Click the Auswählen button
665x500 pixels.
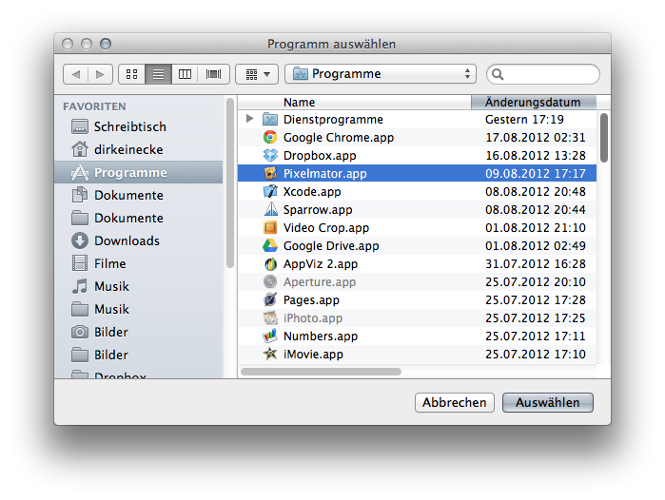point(548,403)
